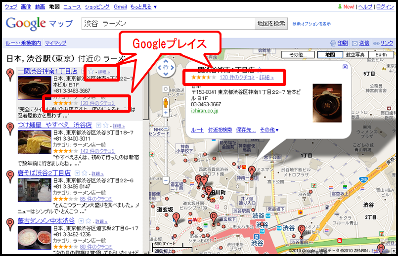Switch to Earth view
The width and height of the screenshot is (398, 256).
pos(381,54)
